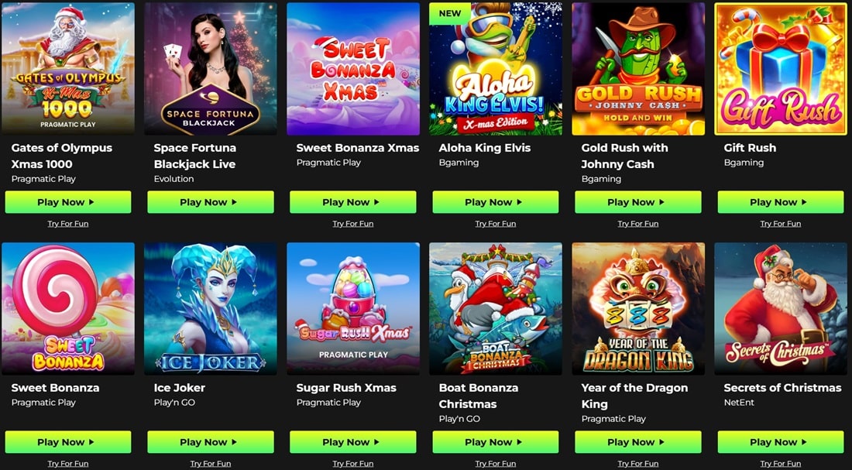852x470 pixels.
Task: Click Play Now for Sweet Bonanza Xmas
Action: pyautogui.click(x=353, y=202)
